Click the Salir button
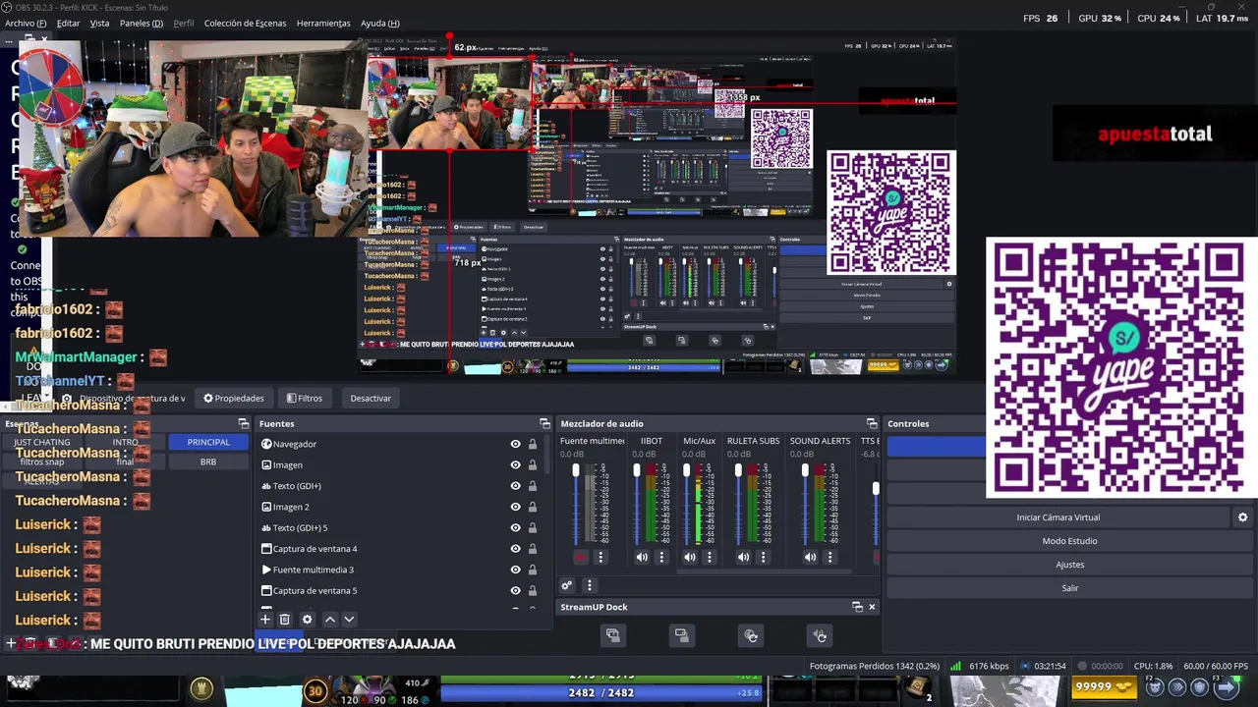 coord(1069,588)
